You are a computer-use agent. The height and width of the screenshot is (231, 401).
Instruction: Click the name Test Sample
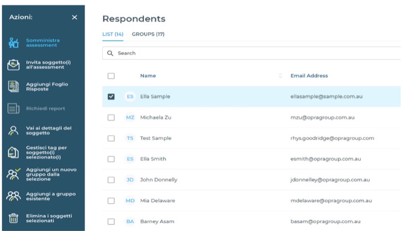click(x=155, y=138)
